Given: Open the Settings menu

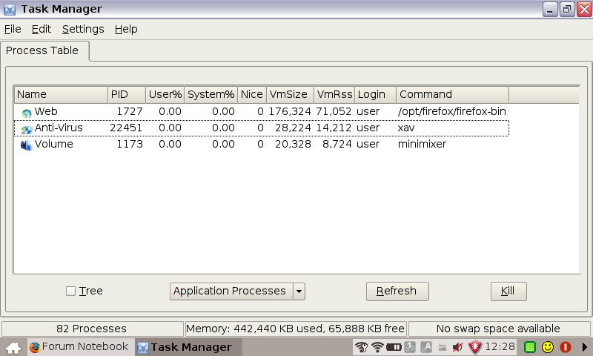Looking at the screenshot, I should (x=83, y=29).
